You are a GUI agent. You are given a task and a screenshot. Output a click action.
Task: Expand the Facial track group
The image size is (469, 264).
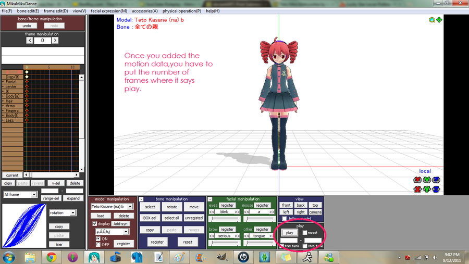(x=3, y=82)
